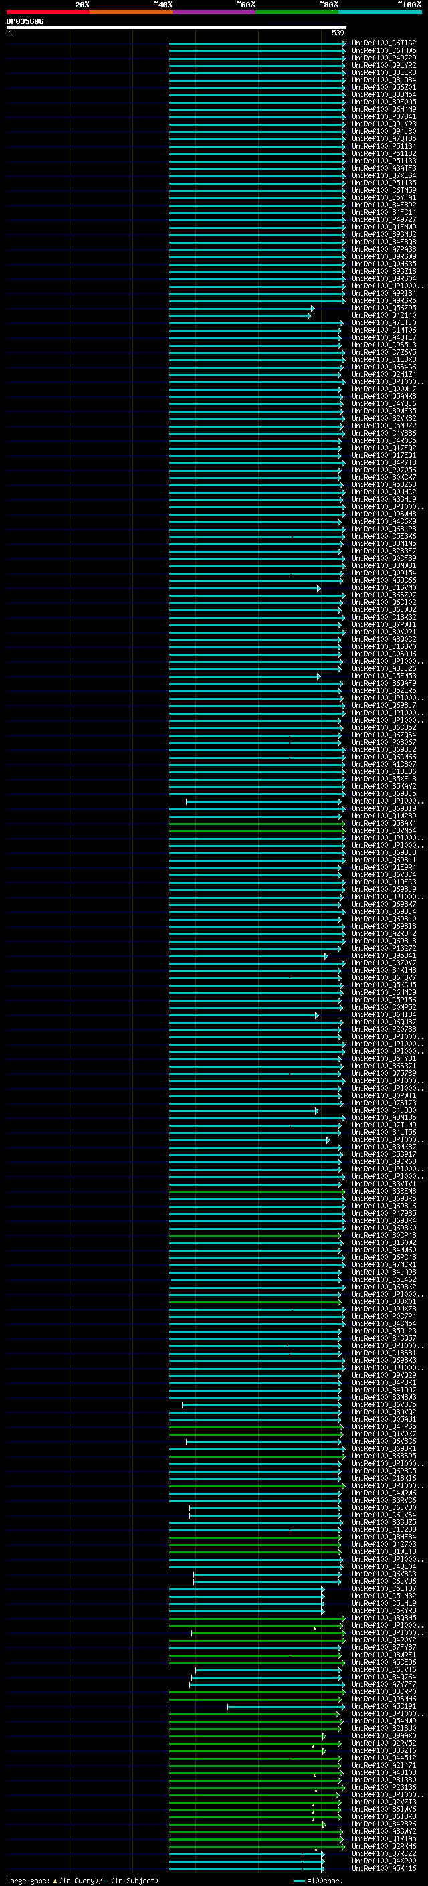428x1886 pixels.
Task: Click hit label UniRef100_Q56Z95
Action: 384,308
